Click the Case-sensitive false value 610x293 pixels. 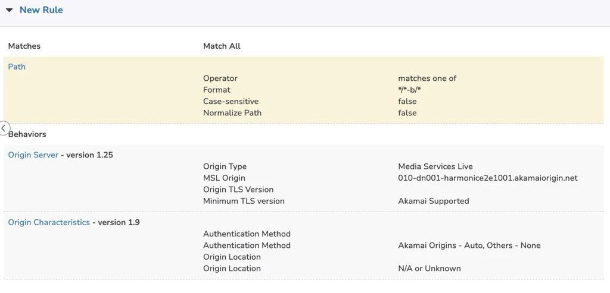tap(407, 101)
